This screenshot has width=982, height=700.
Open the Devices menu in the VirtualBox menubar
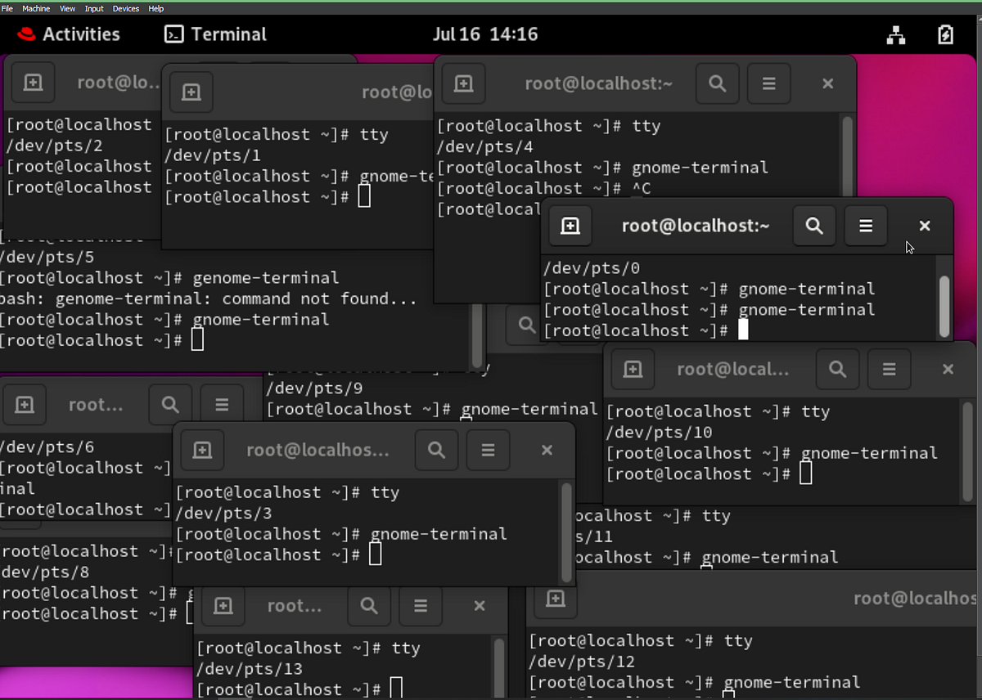coord(125,8)
